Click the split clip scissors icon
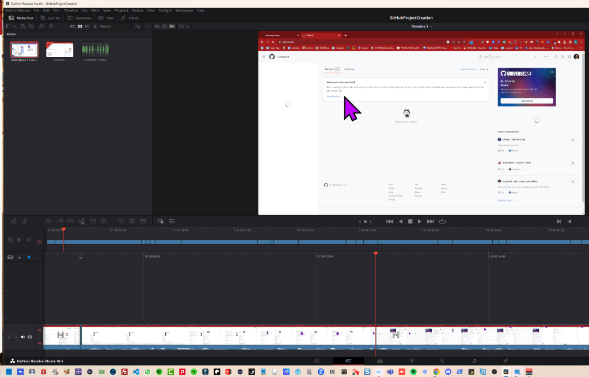589x377 pixels. (x=20, y=257)
